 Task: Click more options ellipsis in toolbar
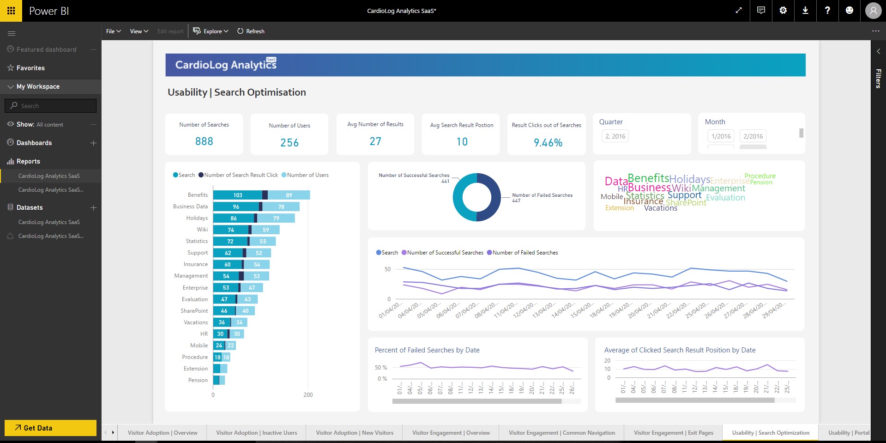pos(876,31)
